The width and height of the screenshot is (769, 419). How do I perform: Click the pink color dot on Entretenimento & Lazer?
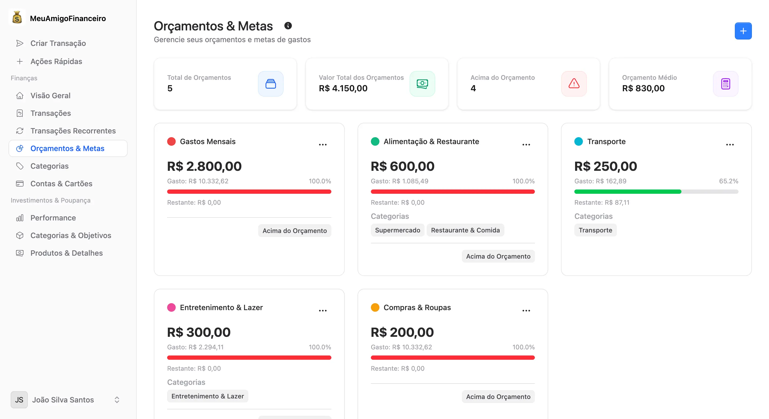pyautogui.click(x=172, y=308)
